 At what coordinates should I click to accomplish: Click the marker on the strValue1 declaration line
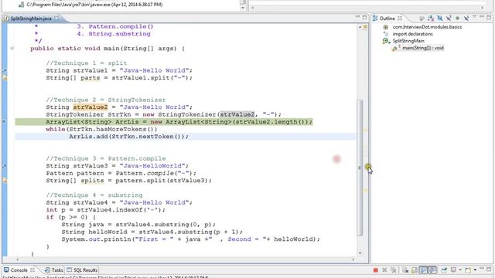tap(5, 70)
